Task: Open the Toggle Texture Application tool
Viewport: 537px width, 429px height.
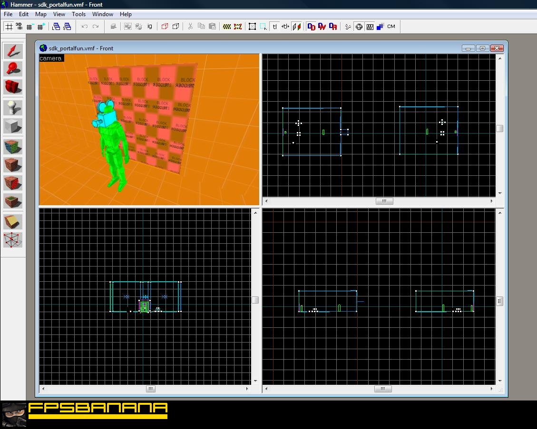Action: click(x=13, y=147)
